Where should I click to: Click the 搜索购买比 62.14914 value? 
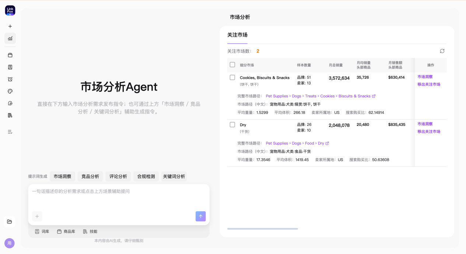(376, 113)
